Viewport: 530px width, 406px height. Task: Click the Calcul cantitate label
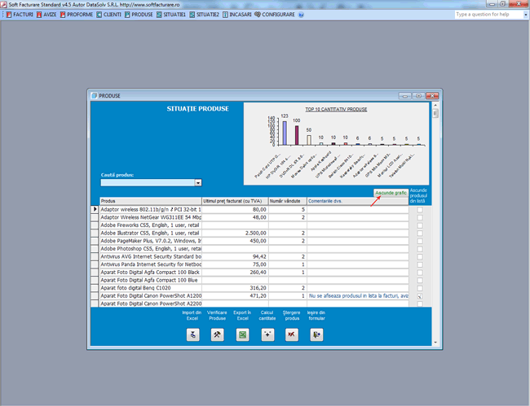(x=267, y=316)
